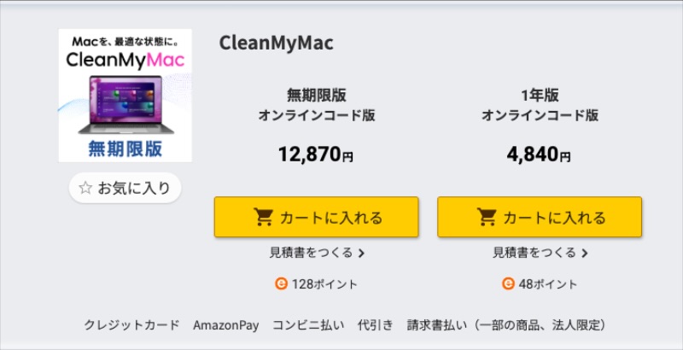Click the orange e point icon beside 48ポイント
This screenshot has width=683, height=350.
[x=508, y=283]
